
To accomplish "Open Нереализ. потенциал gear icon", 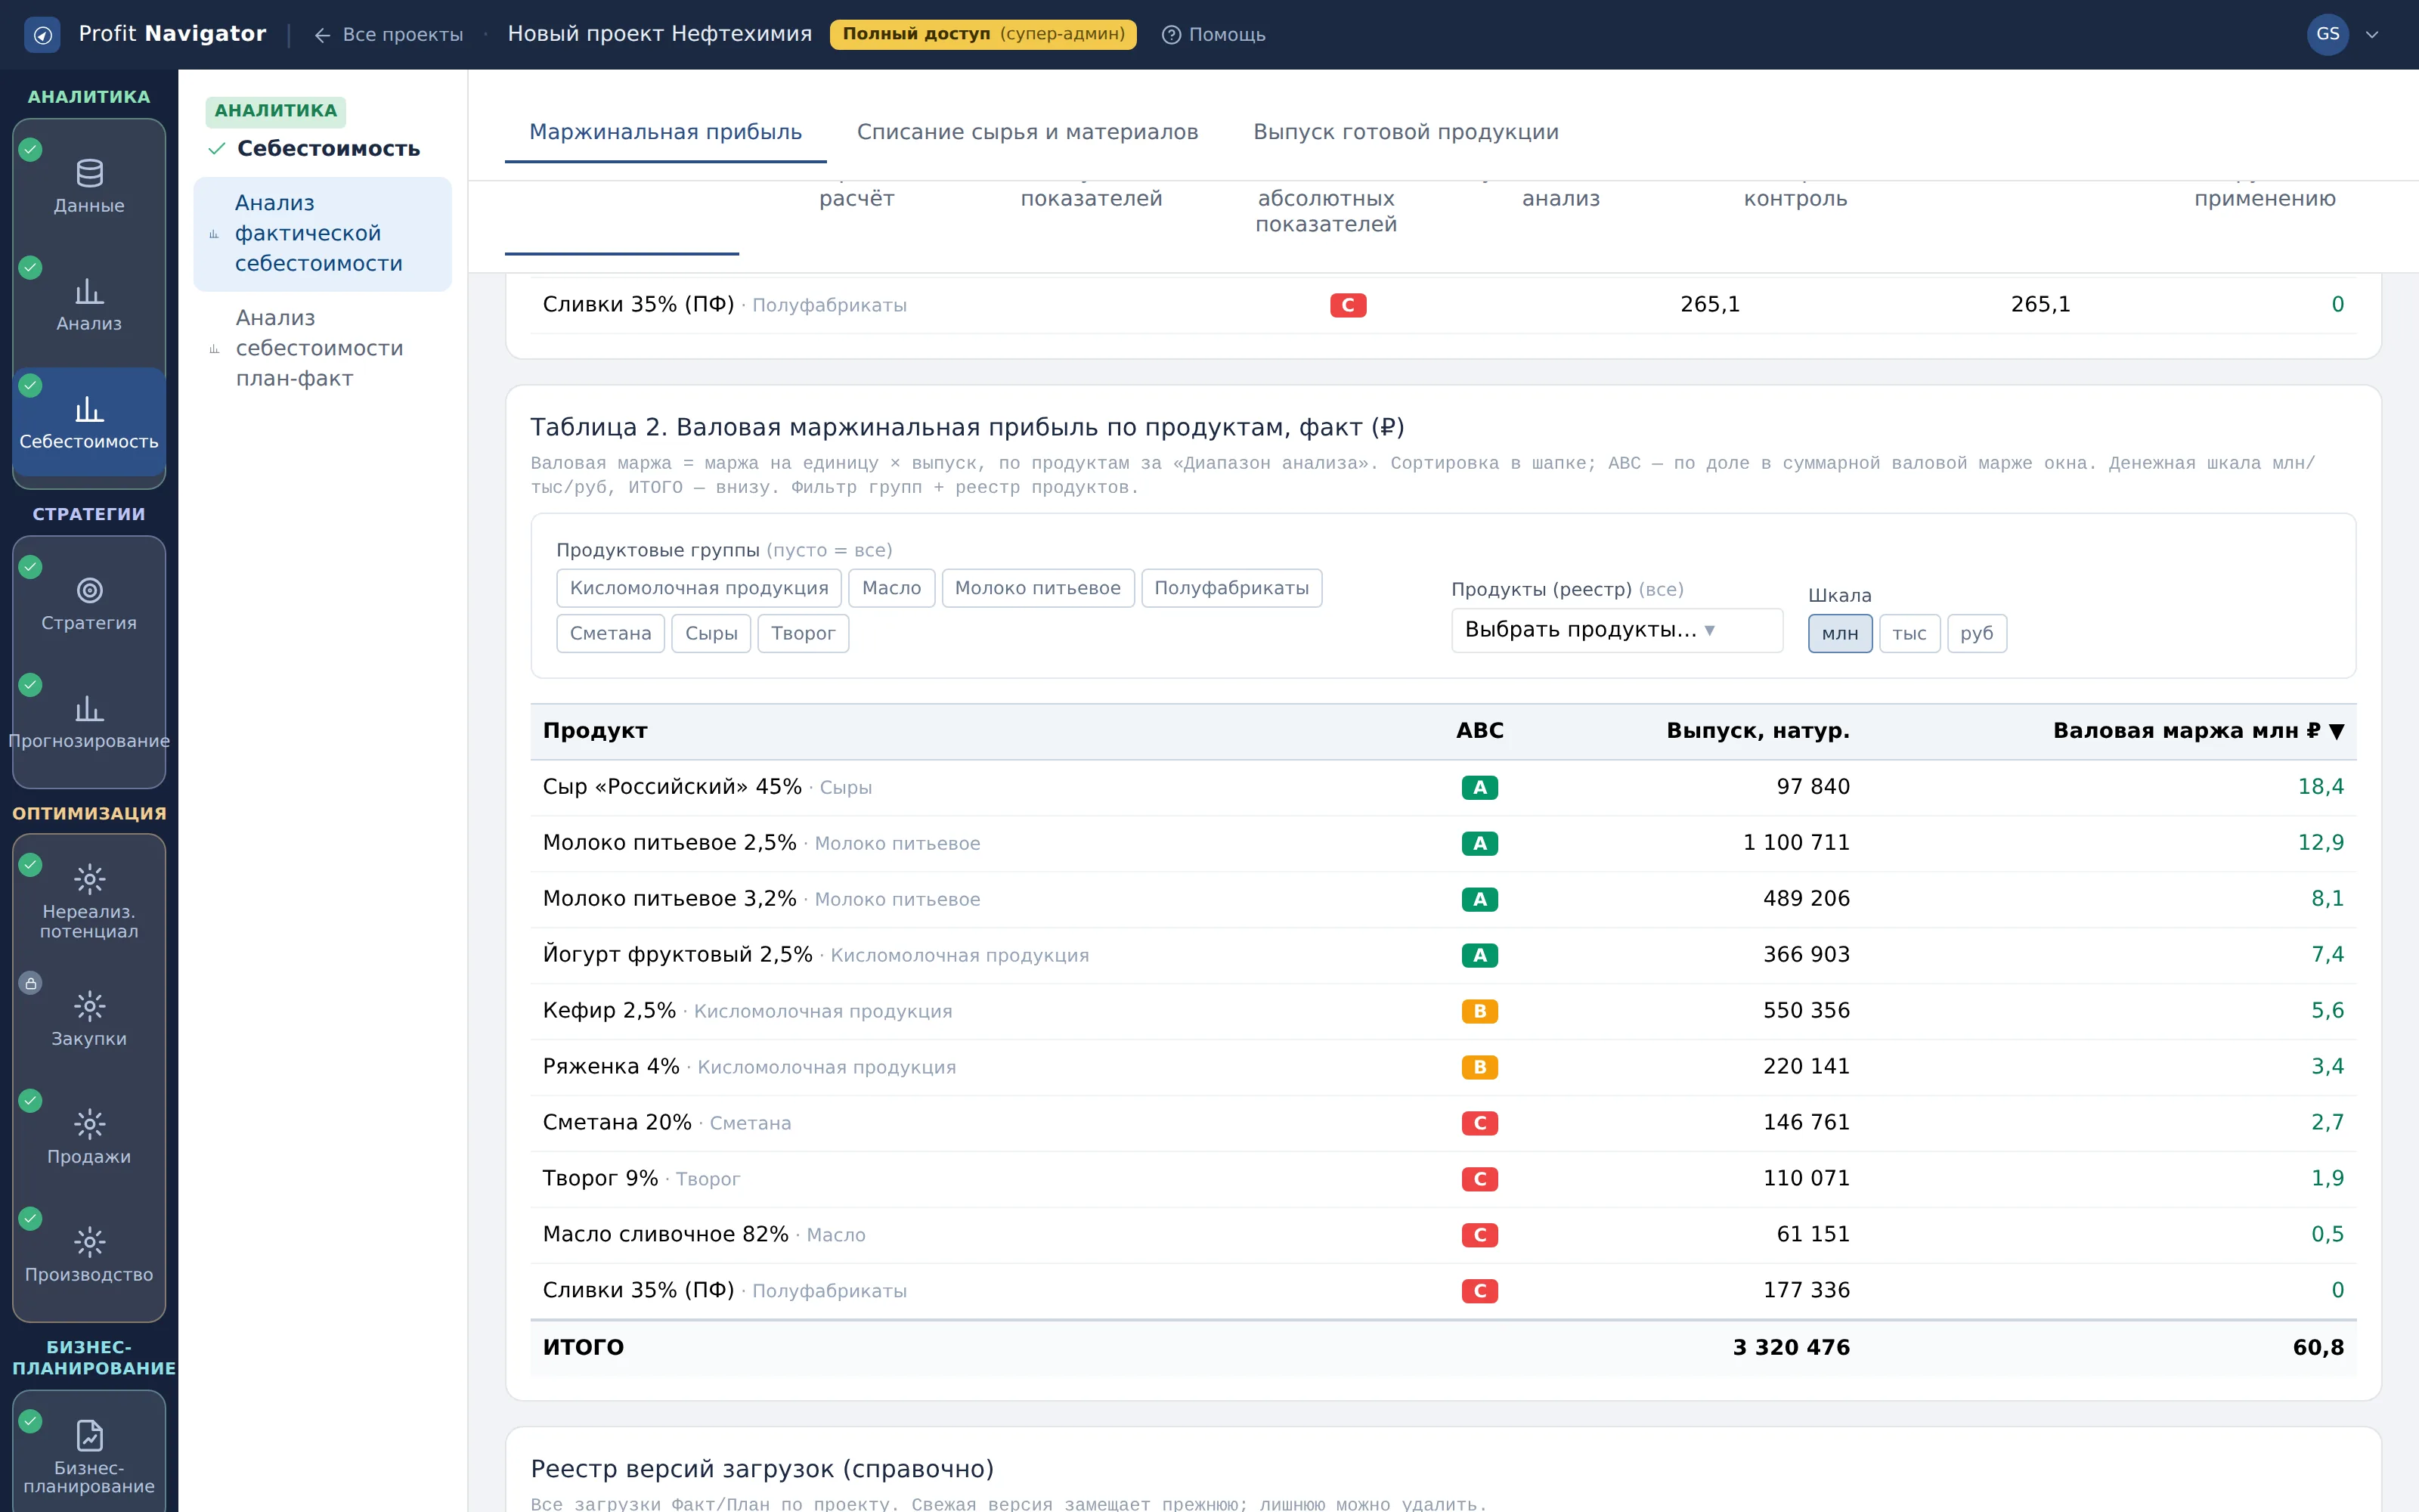I will click(x=89, y=879).
